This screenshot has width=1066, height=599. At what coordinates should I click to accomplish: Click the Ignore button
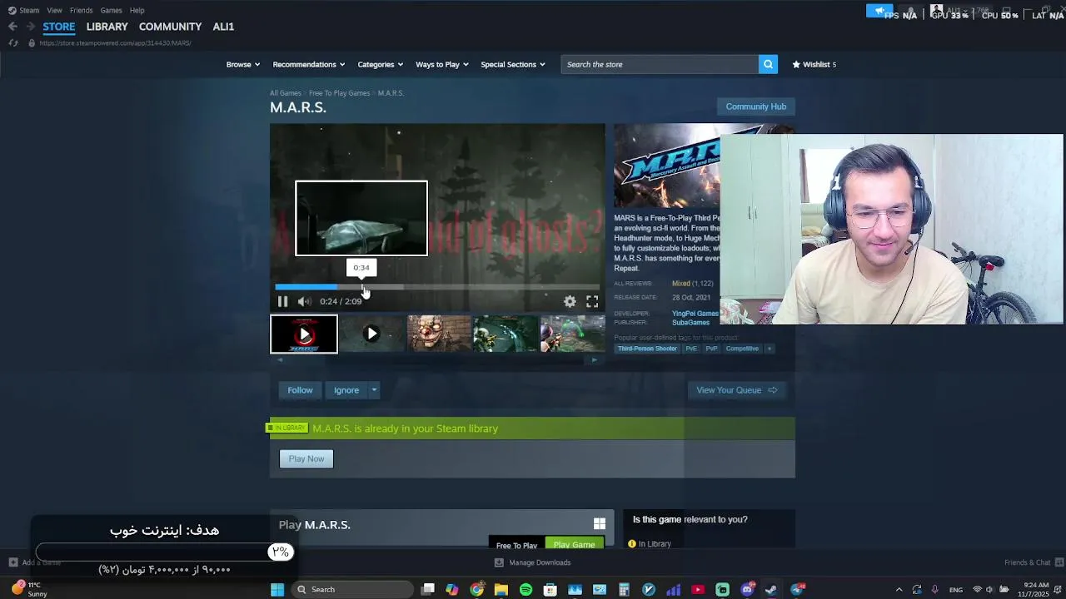[346, 390]
